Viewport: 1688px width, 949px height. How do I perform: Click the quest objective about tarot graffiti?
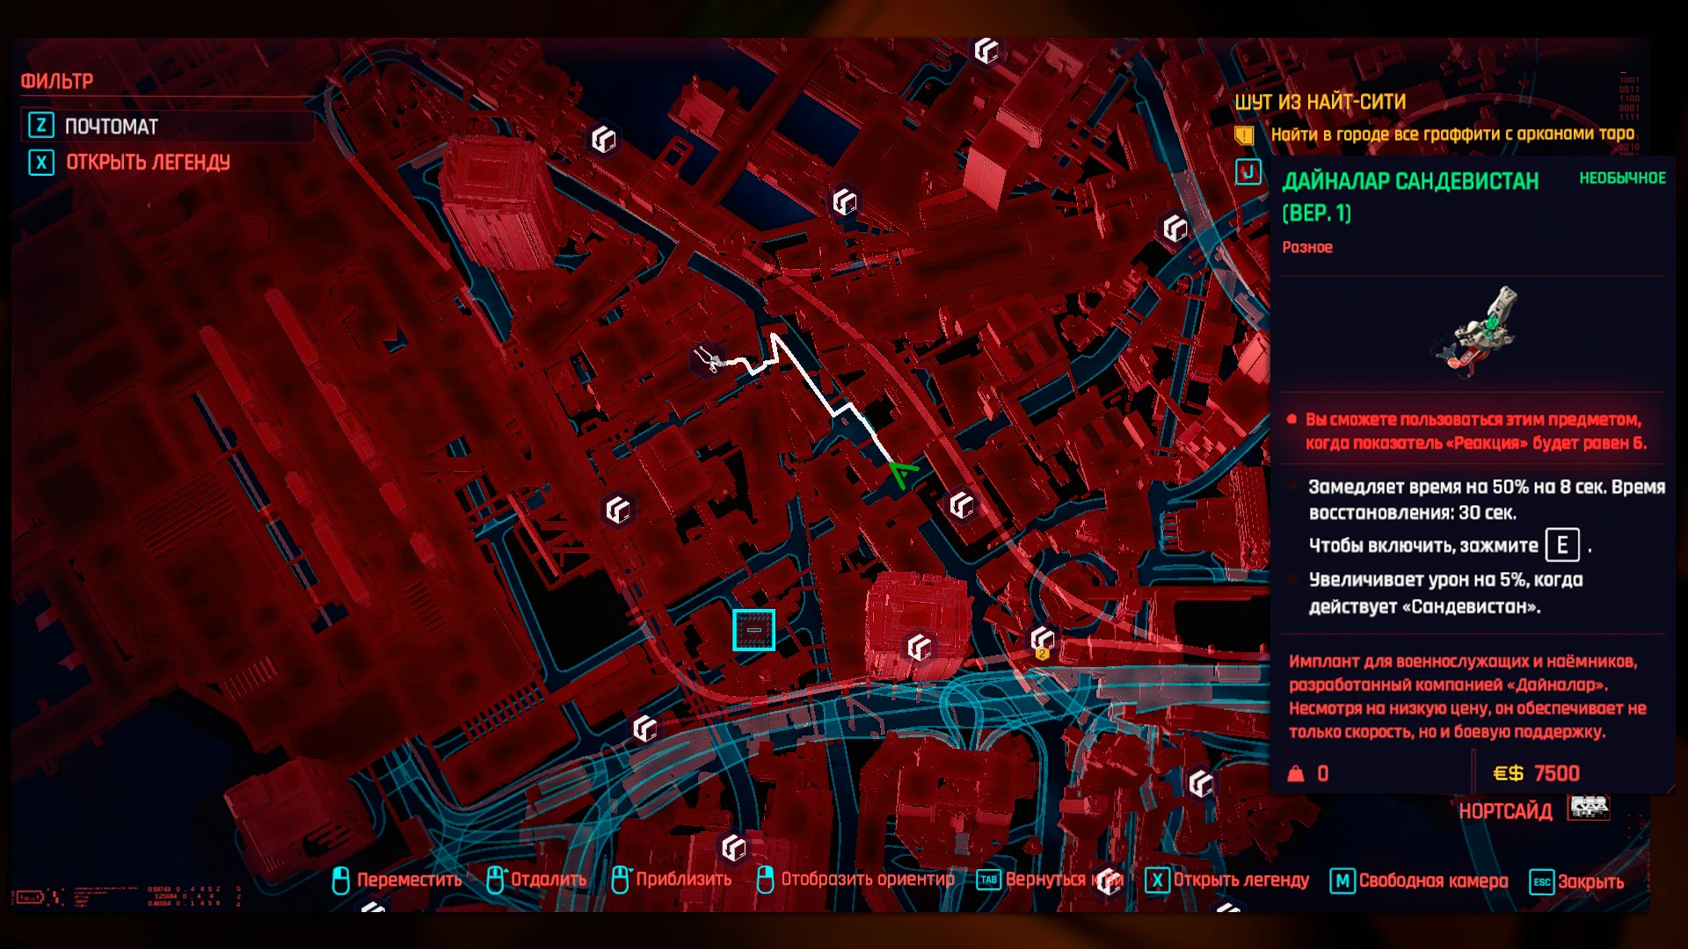(1452, 134)
